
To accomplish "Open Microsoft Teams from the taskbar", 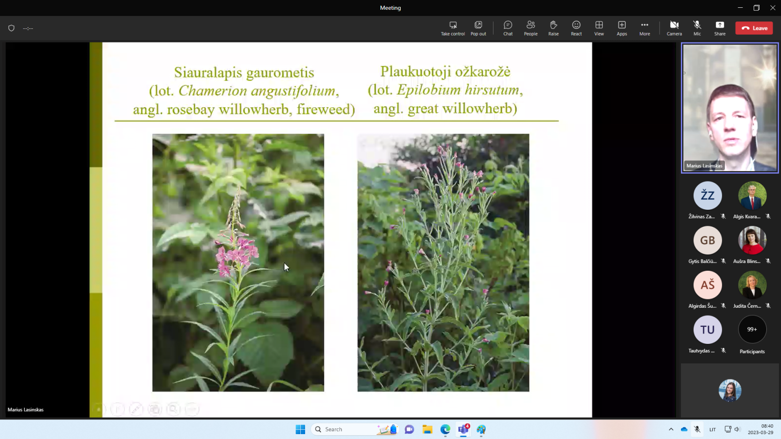I will 463,429.
